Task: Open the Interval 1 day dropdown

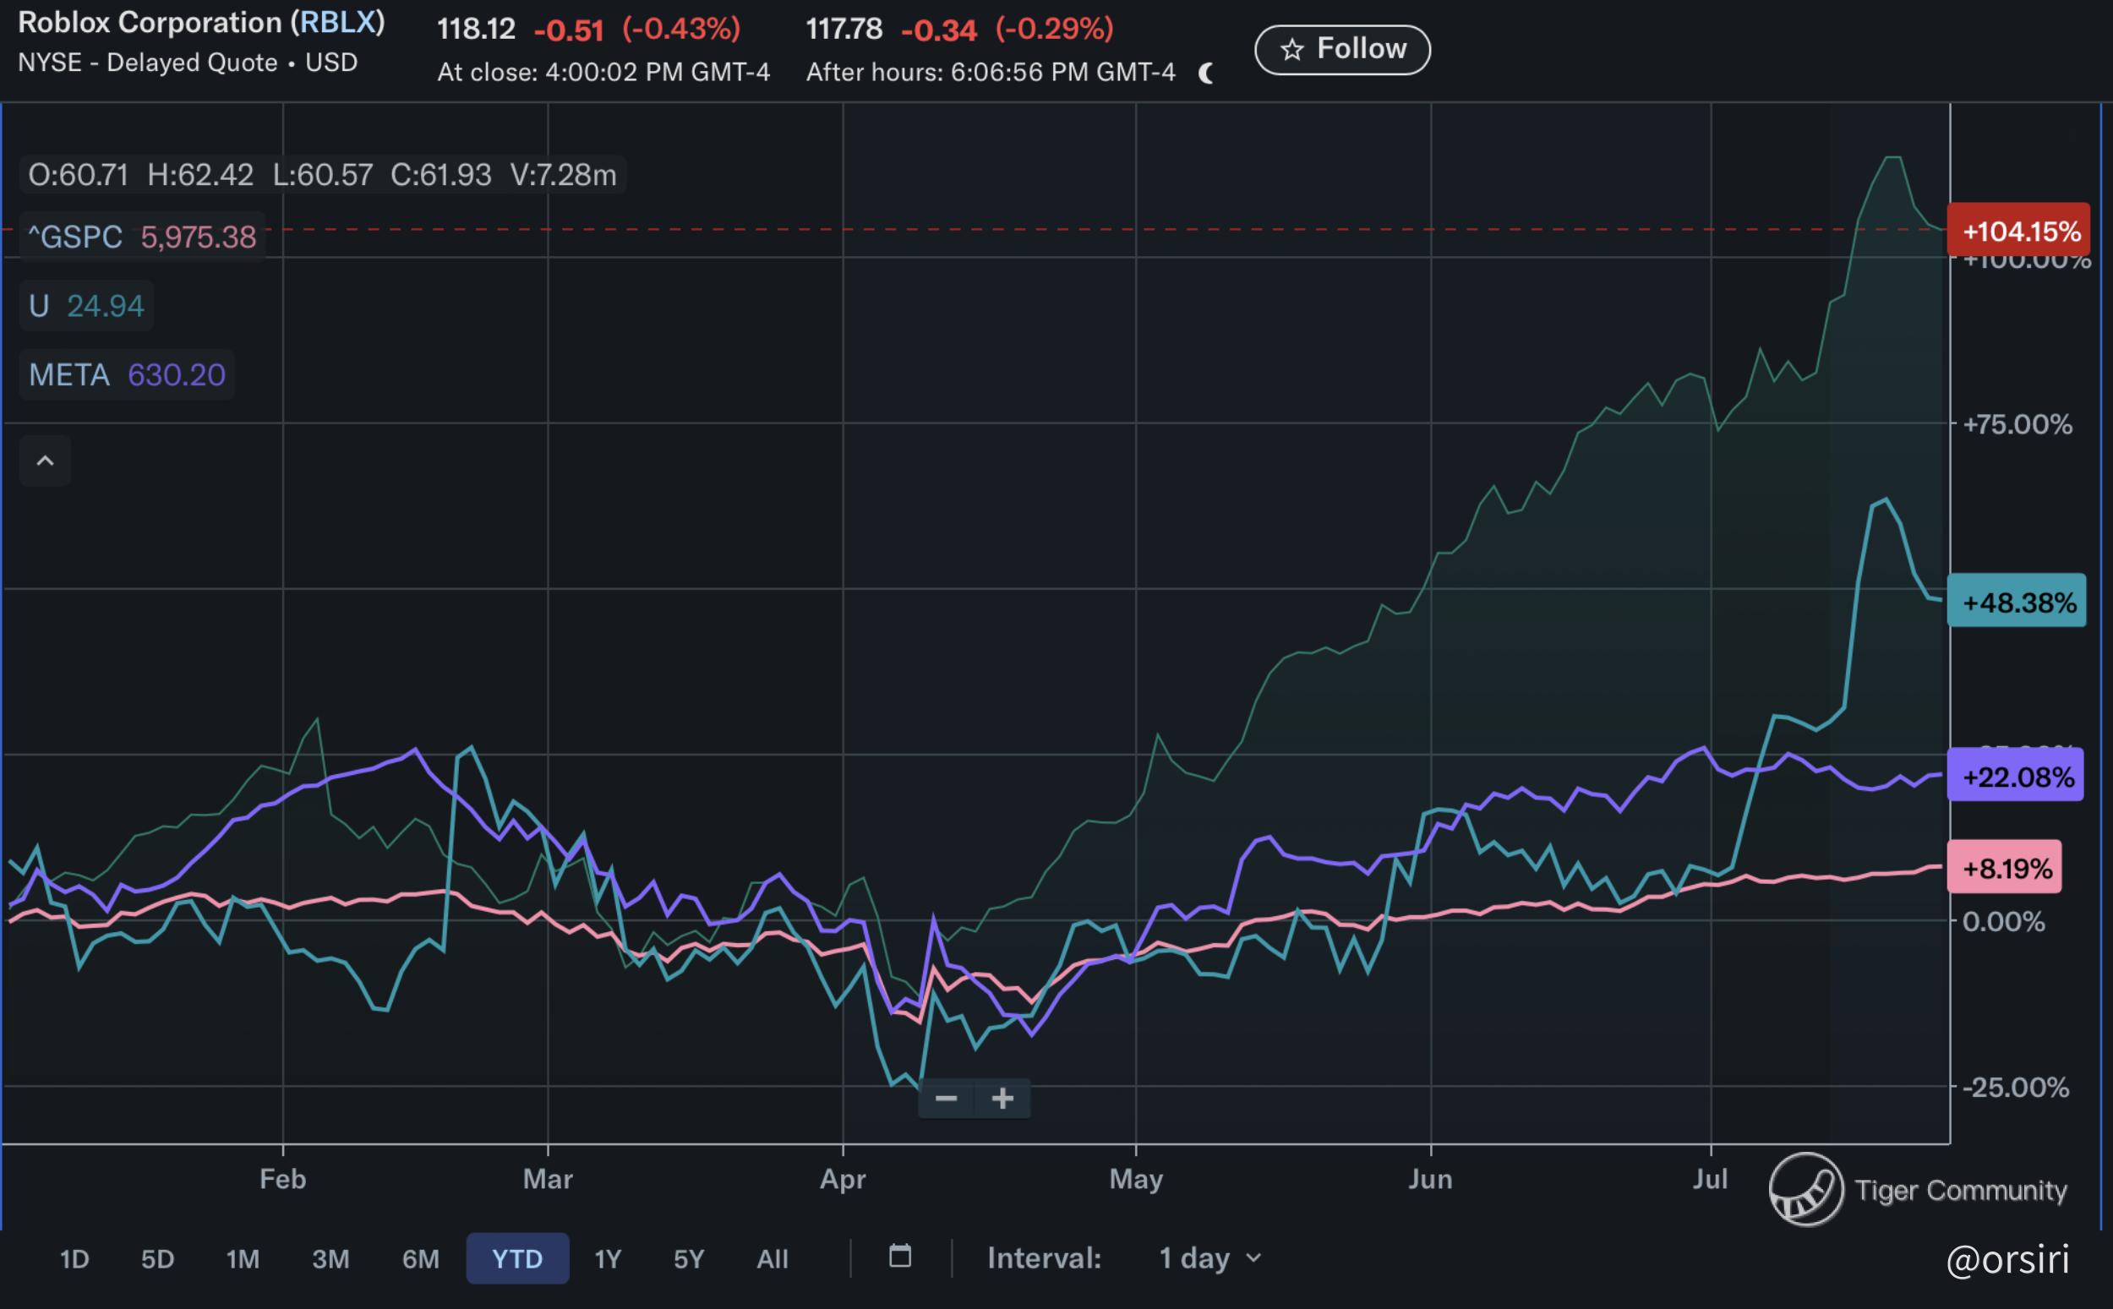Action: tap(1209, 1258)
